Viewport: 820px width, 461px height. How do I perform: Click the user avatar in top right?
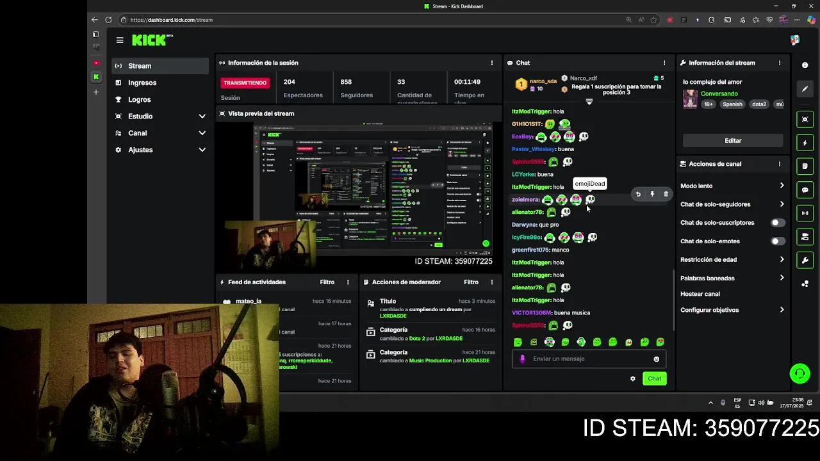pyautogui.click(x=795, y=40)
